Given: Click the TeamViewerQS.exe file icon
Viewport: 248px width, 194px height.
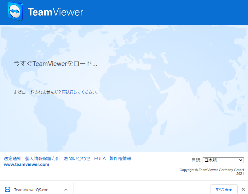Looking at the screenshot, I should [8, 189].
